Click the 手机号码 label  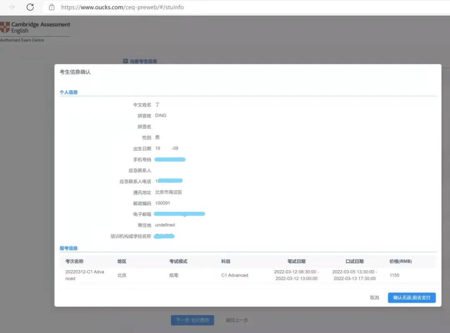pos(142,159)
